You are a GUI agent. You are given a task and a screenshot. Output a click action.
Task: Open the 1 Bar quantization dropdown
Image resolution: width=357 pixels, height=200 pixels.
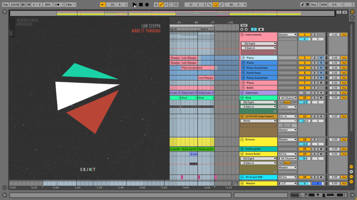pyautogui.click(x=70, y=5)
